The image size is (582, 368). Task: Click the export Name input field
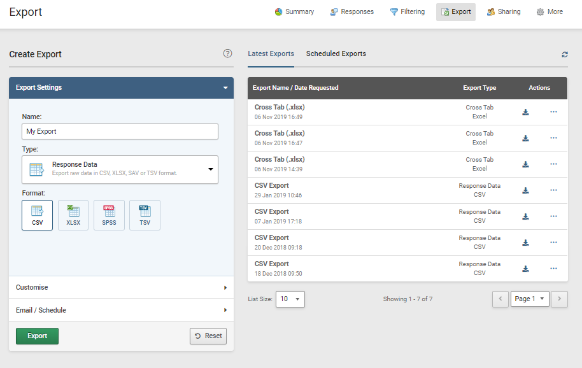(x=120, y=131)
